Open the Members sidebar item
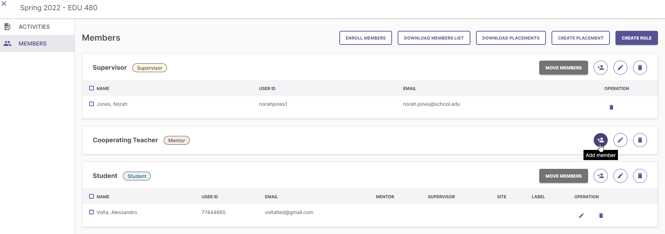 (37, 43)
